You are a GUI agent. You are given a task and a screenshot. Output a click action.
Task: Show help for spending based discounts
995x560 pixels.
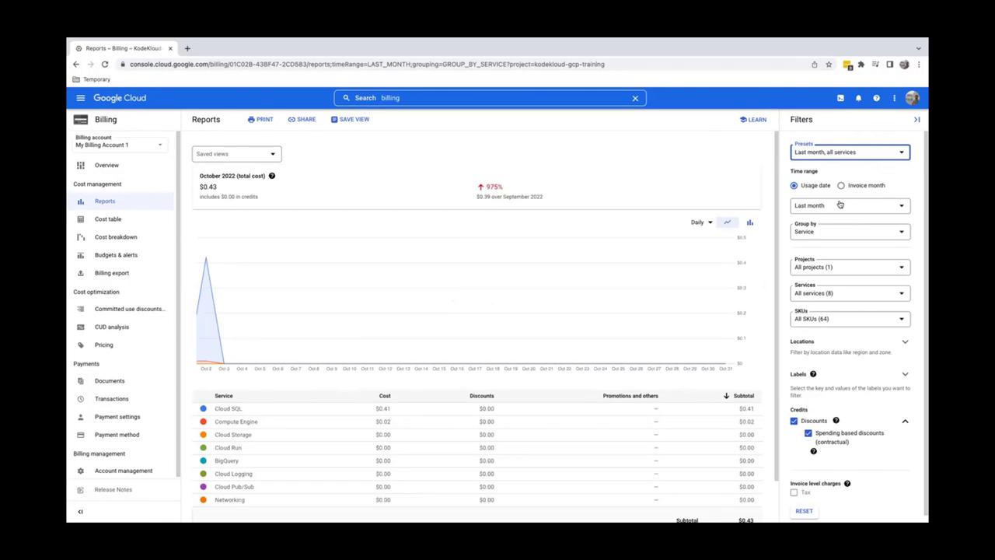pos(814,451)
